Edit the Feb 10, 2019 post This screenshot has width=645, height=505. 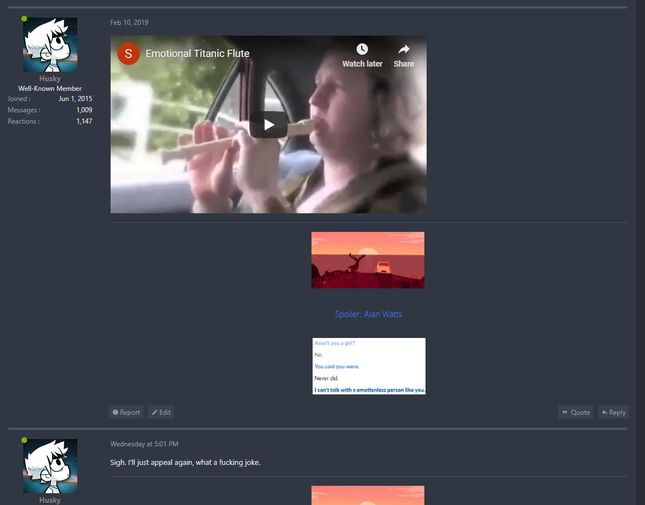[x=161, y=412]
